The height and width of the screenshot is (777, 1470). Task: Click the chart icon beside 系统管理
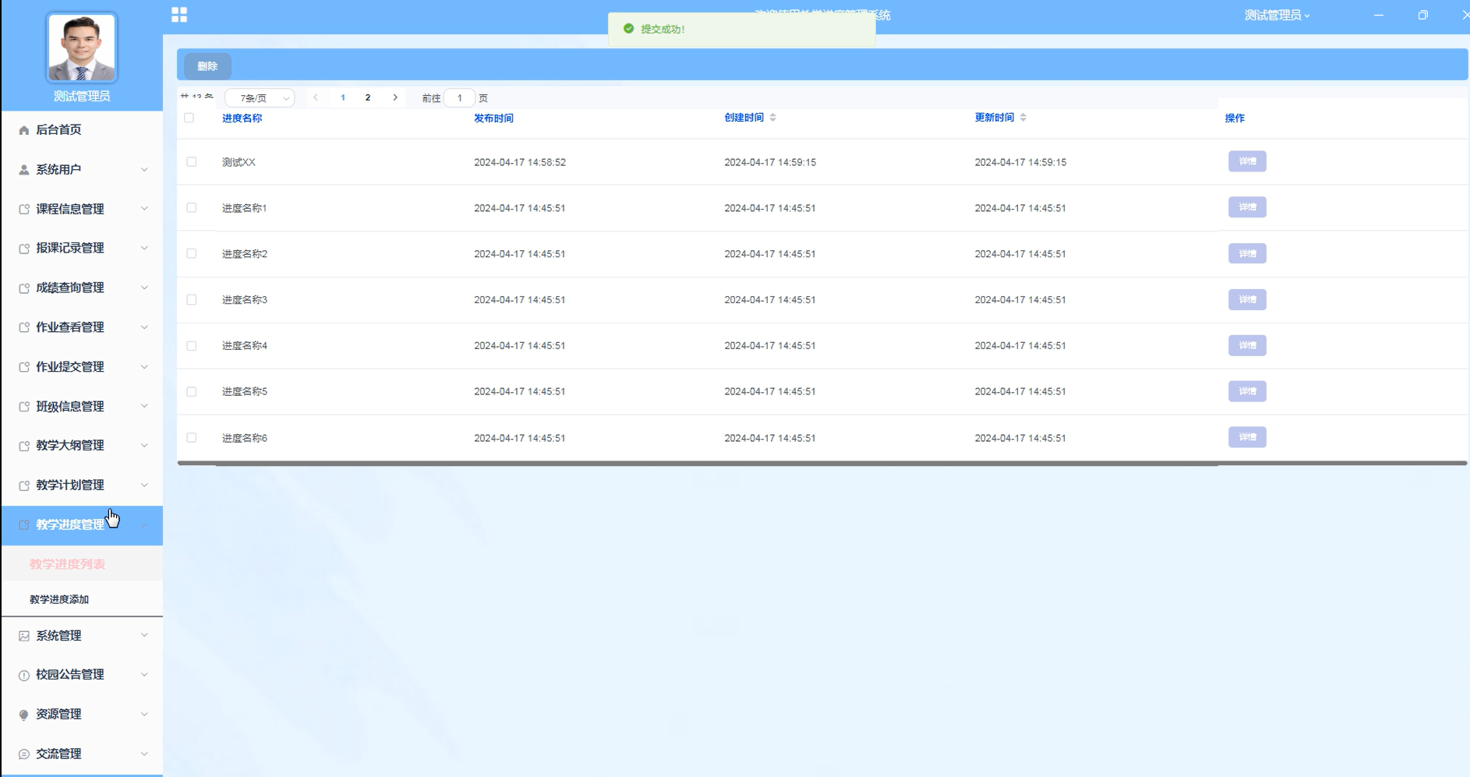click(24, 636)
